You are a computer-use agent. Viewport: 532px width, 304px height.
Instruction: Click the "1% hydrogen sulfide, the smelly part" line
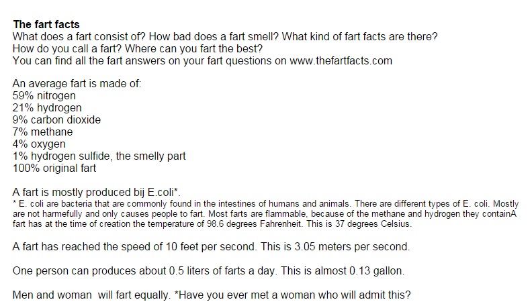[99, 156]
